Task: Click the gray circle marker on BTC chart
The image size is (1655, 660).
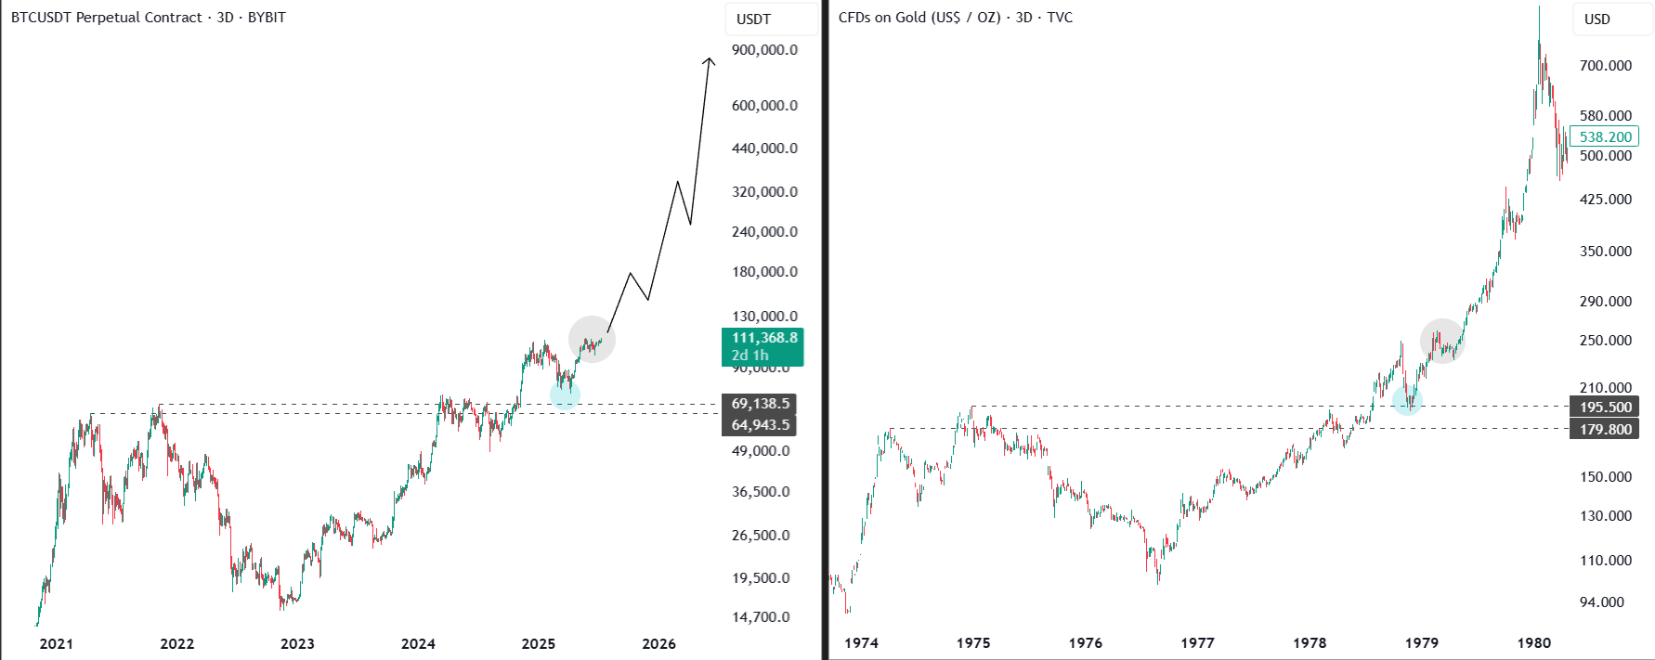Action: tap(592, 339)
